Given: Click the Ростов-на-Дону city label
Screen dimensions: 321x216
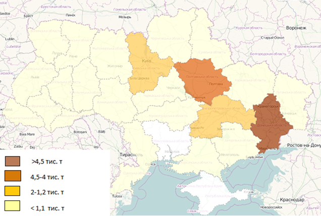Looking at the screenshot, I should click(x=303, y=146).
